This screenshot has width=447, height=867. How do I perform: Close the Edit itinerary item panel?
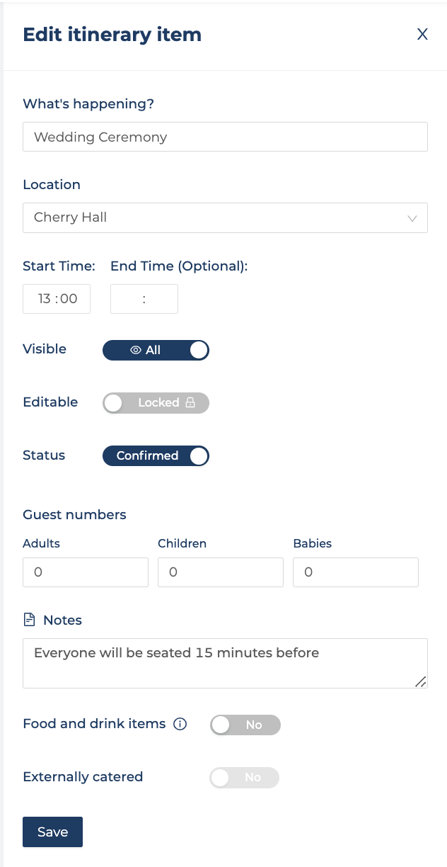point(422,35)
